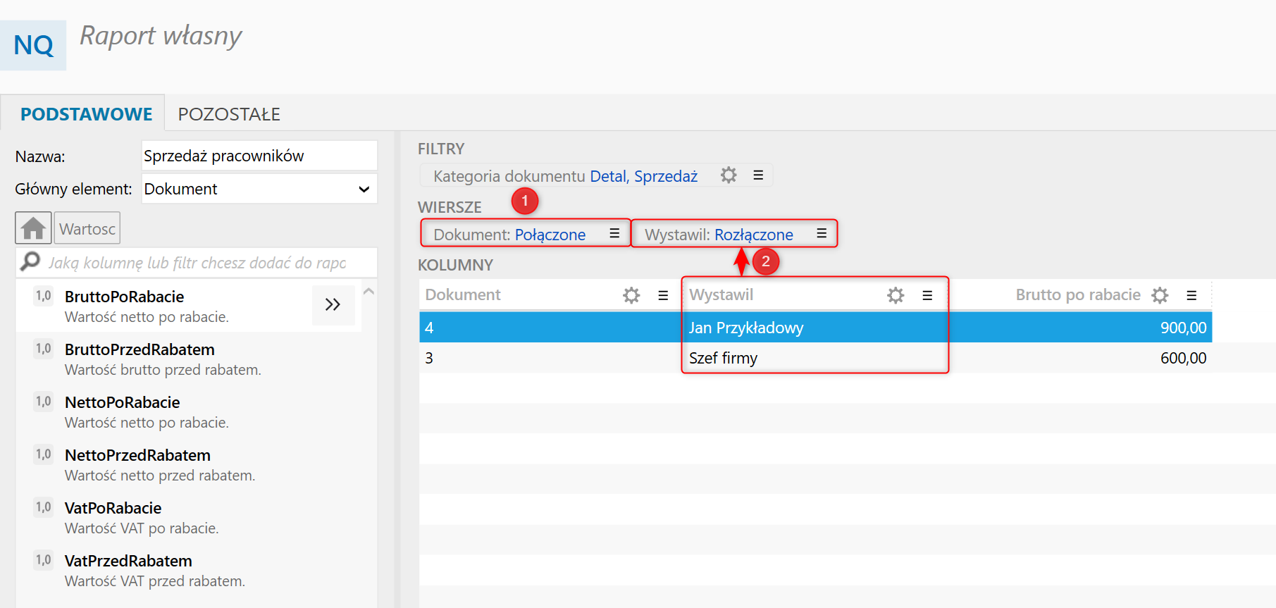Expand the Główny element dropdown
Screen dimensions: 1276x608
tap(364, 189)
